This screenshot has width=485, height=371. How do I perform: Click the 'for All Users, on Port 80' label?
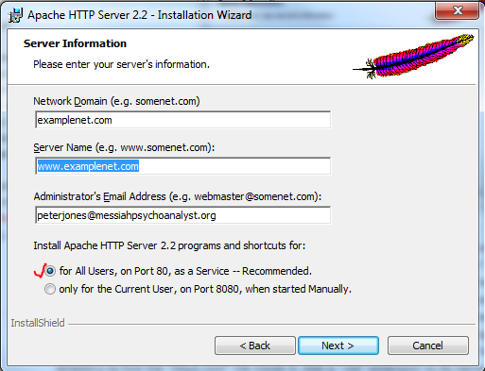point(185,271)
